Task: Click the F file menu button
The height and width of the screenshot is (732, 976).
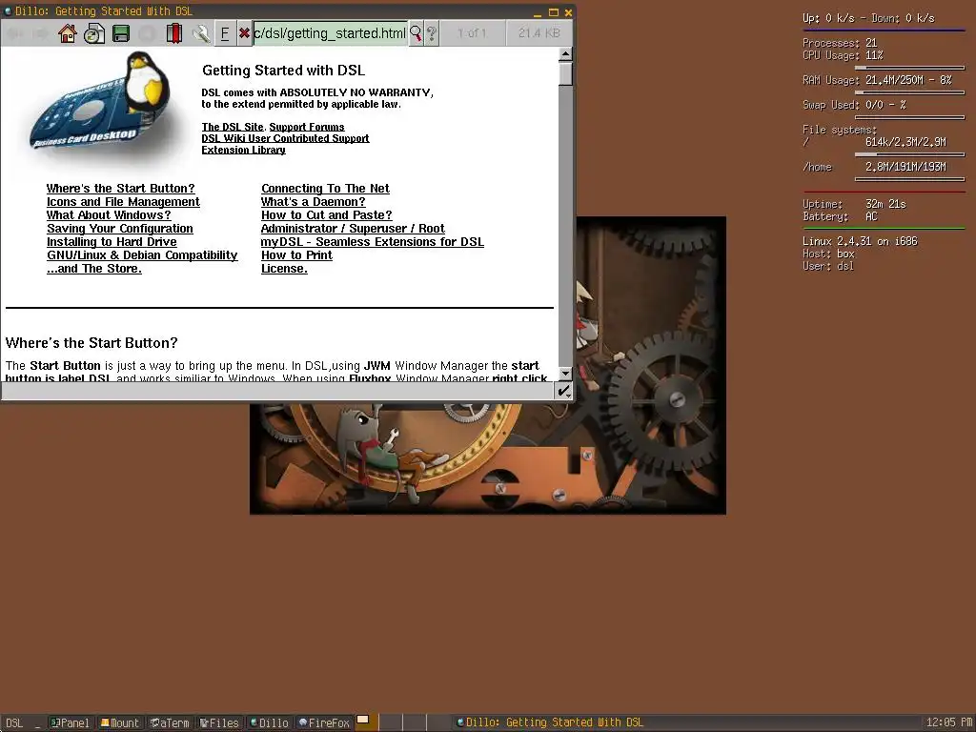Action: coord(225,33)
